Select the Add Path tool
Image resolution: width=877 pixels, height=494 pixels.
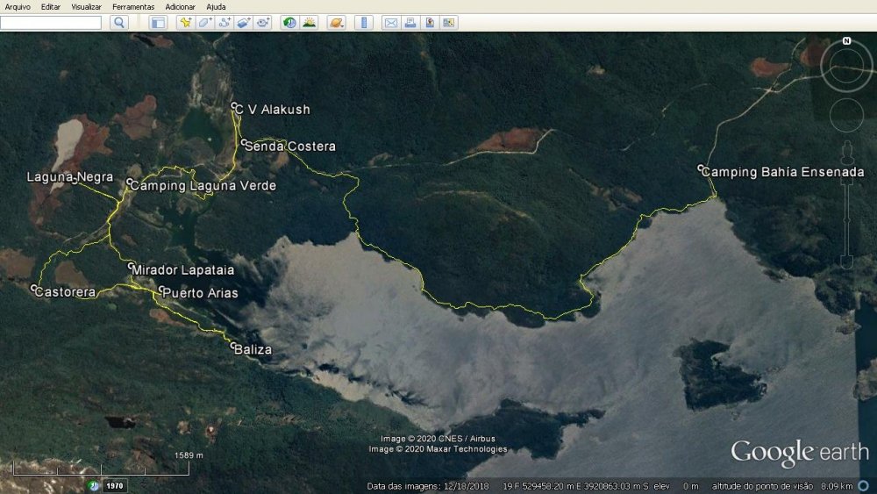tap(225, 23)
